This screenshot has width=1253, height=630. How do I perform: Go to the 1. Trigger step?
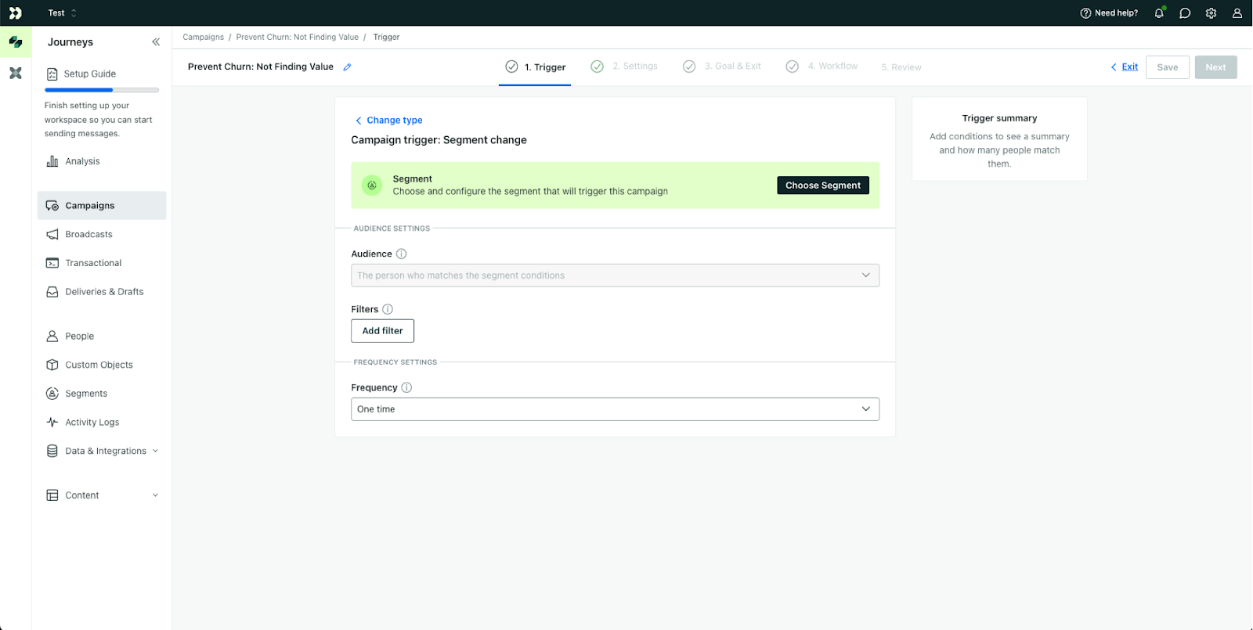536,67
